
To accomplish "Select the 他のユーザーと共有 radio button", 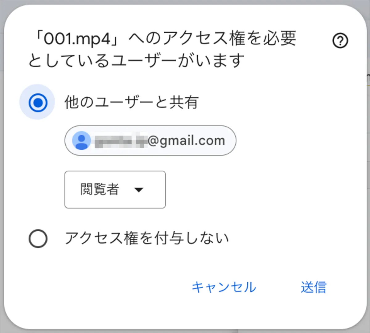I will pyautogui.click(x=38, y=102).
